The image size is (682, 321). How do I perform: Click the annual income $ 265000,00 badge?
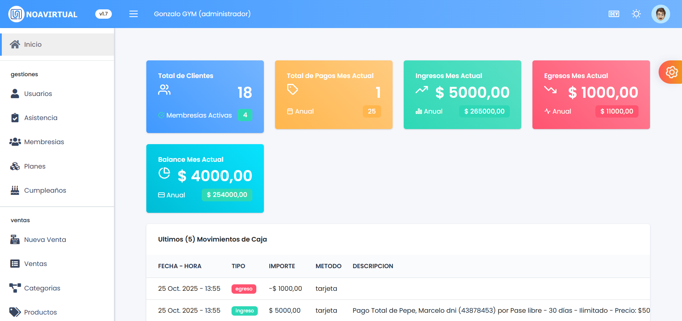pyautogui.click(x=484, y=111)
